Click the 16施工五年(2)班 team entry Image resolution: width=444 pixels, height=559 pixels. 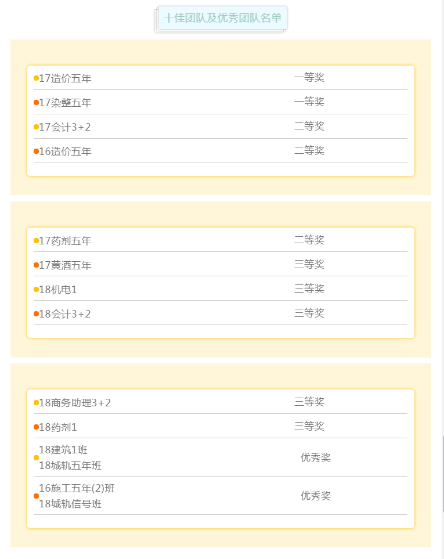tap(73, 488)
